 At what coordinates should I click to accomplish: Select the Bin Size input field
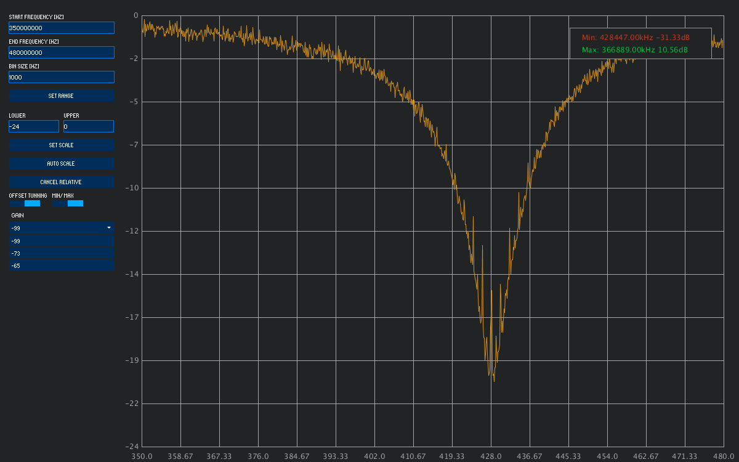click(x=61, y=77)
